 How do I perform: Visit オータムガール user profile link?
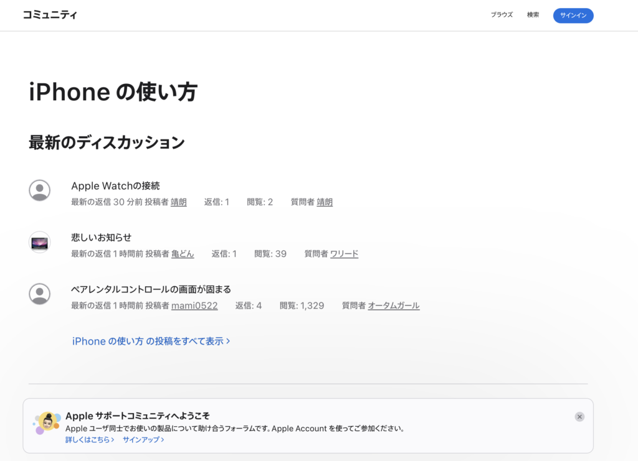394,305
